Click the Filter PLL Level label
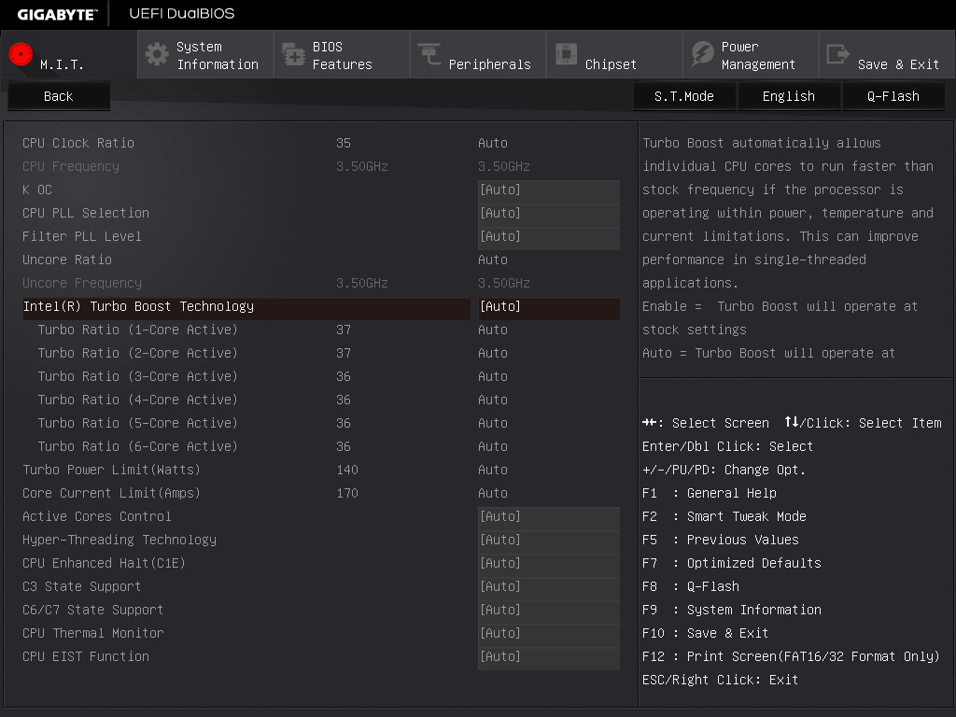 [x=82, y=236]
